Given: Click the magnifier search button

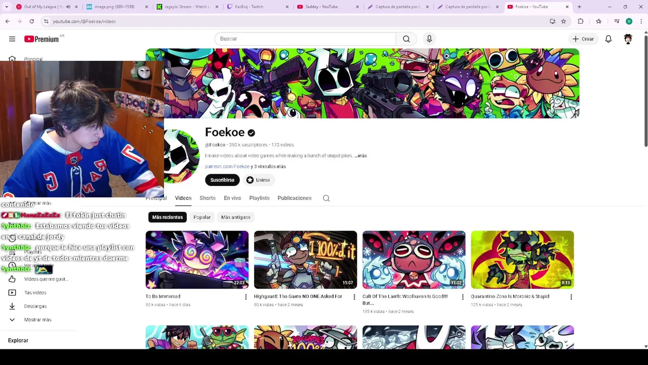Looking at the screenshot, I should coord(407,39).
